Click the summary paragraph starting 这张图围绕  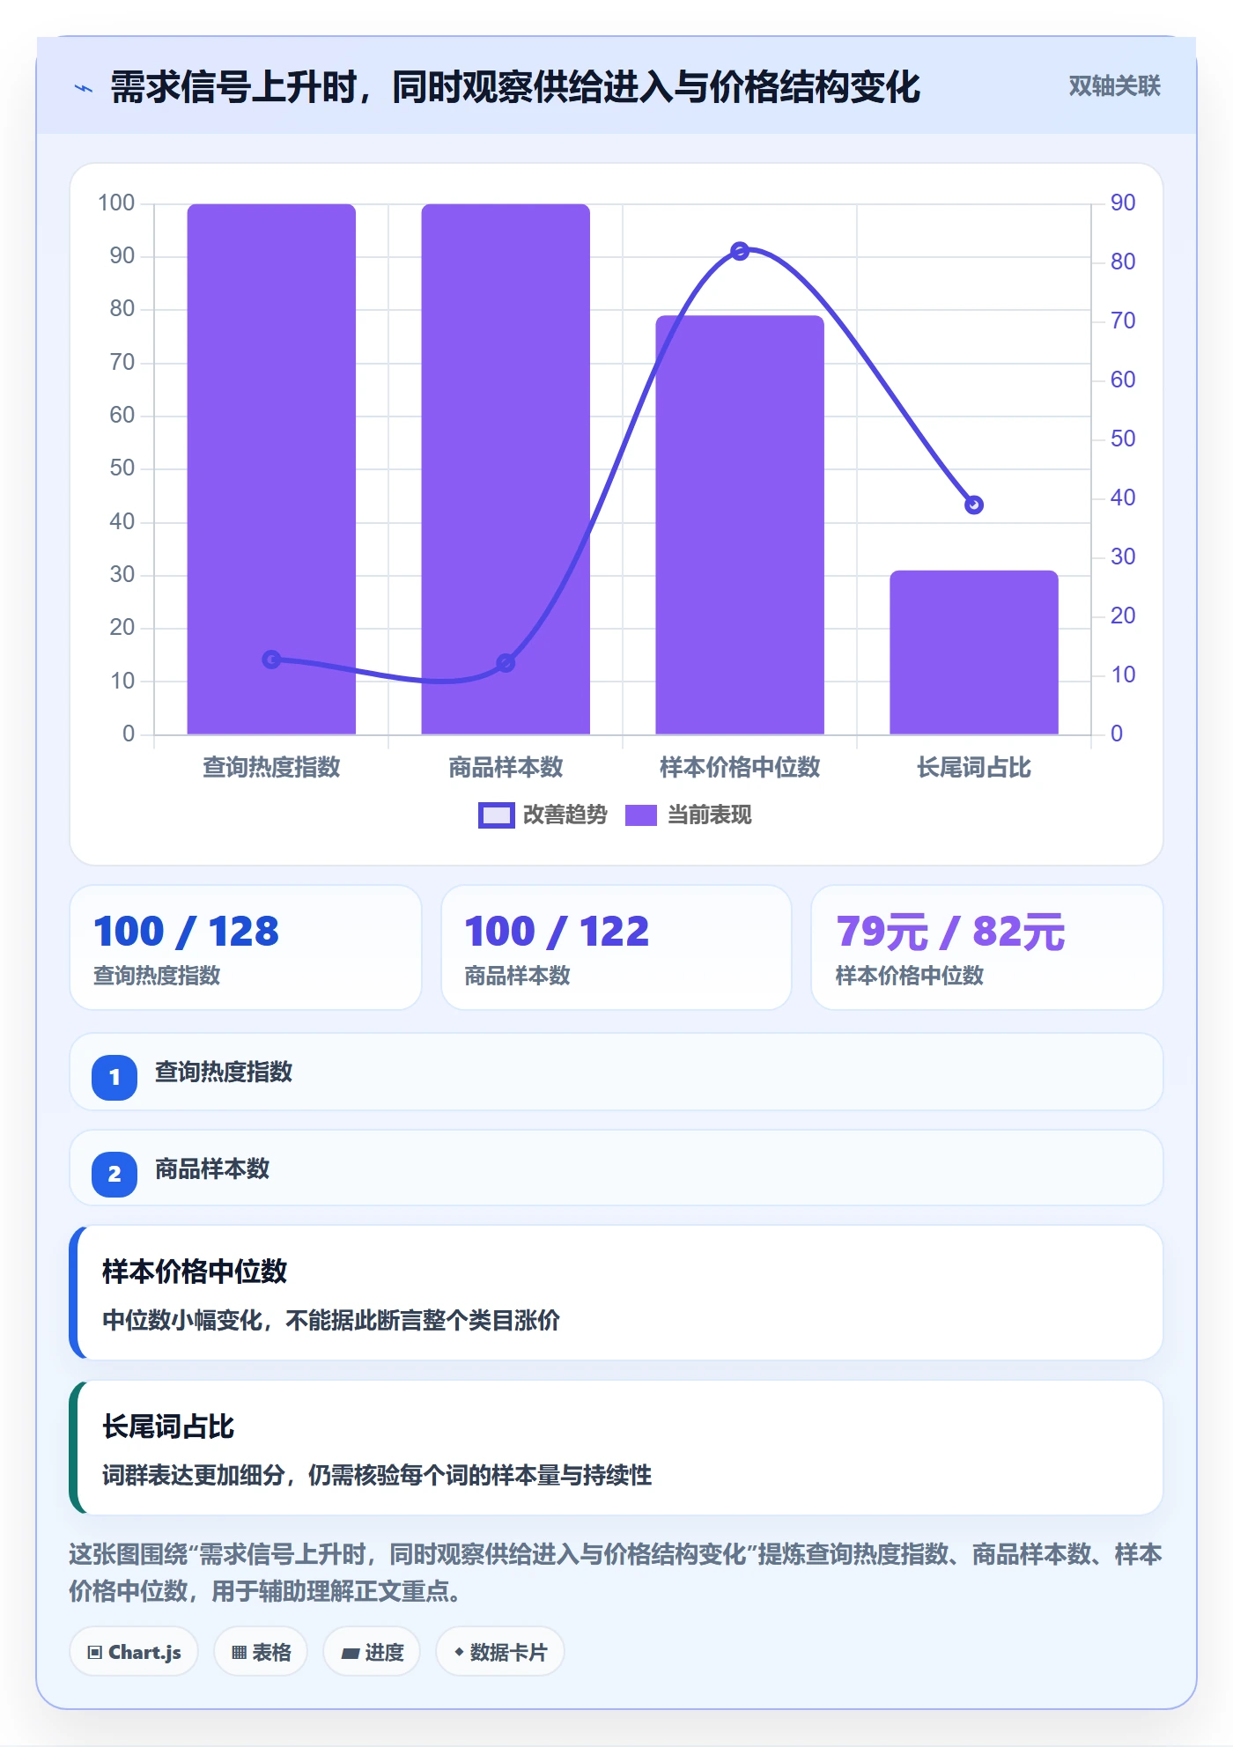click(x=616, y=1573)
